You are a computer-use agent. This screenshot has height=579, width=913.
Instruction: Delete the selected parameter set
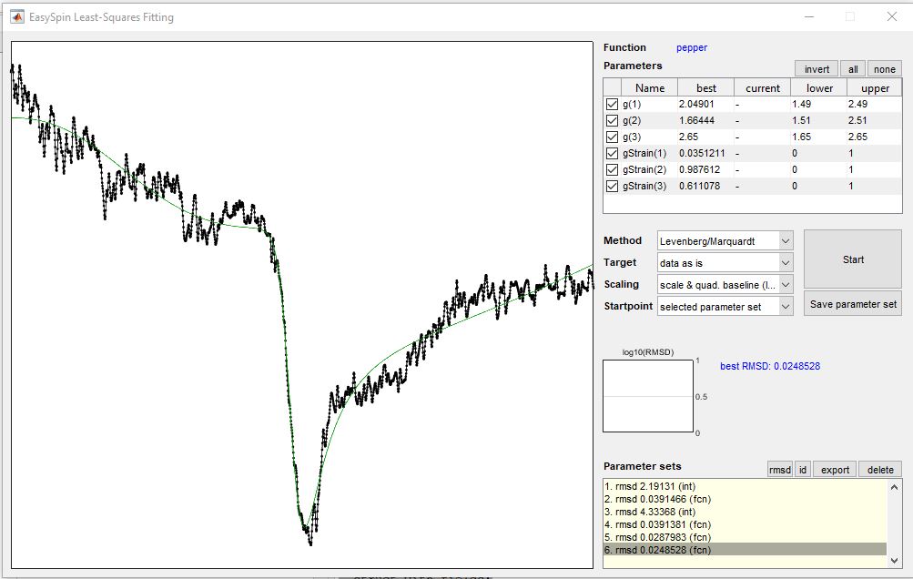[x=880, y=470]
